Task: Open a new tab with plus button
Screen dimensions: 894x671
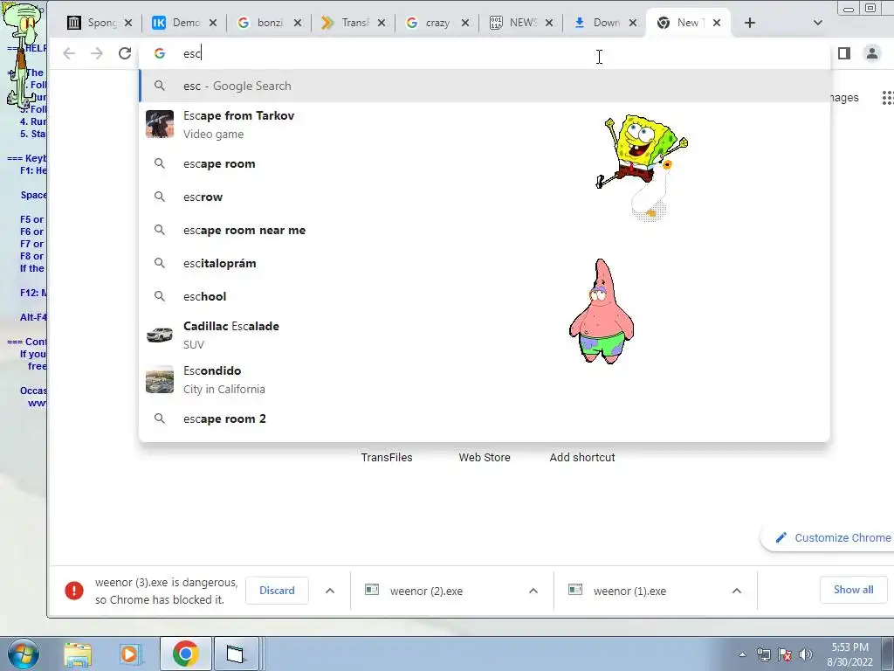Action: pos(750,23)
